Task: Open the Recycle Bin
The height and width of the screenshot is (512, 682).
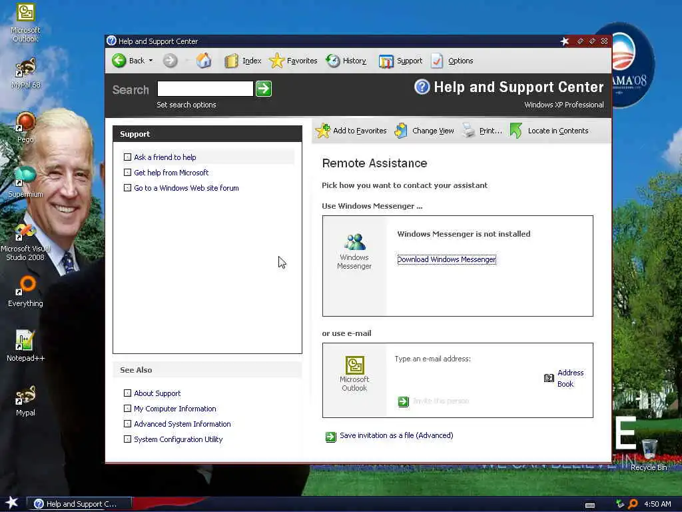Action: [x=649, y=455]
